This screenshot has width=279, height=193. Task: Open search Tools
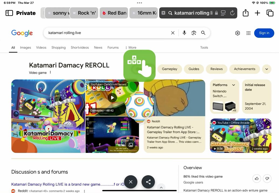[x=204, y=47]
